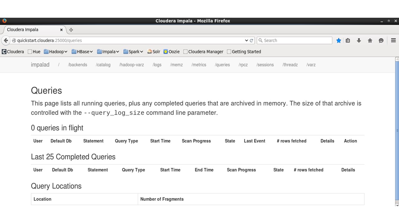
Task: Open the downloads arrow icon
Action: coord(359,40)
